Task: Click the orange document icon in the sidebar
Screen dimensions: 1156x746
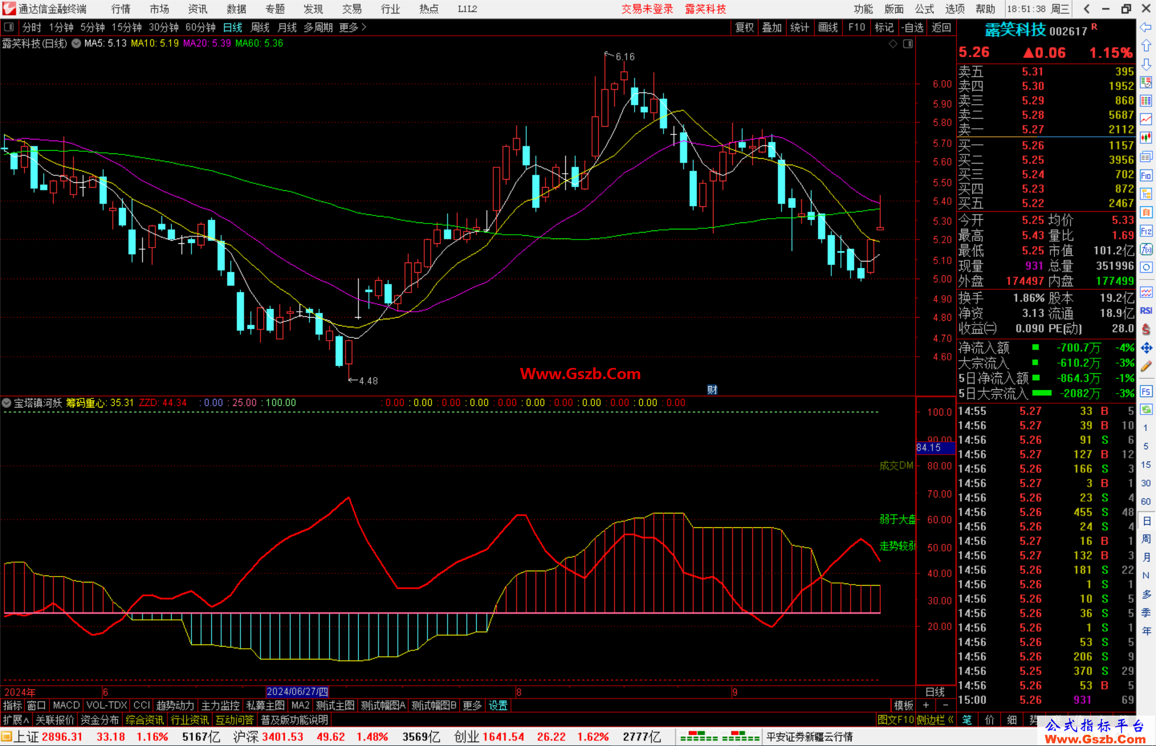Action: 1146,212
